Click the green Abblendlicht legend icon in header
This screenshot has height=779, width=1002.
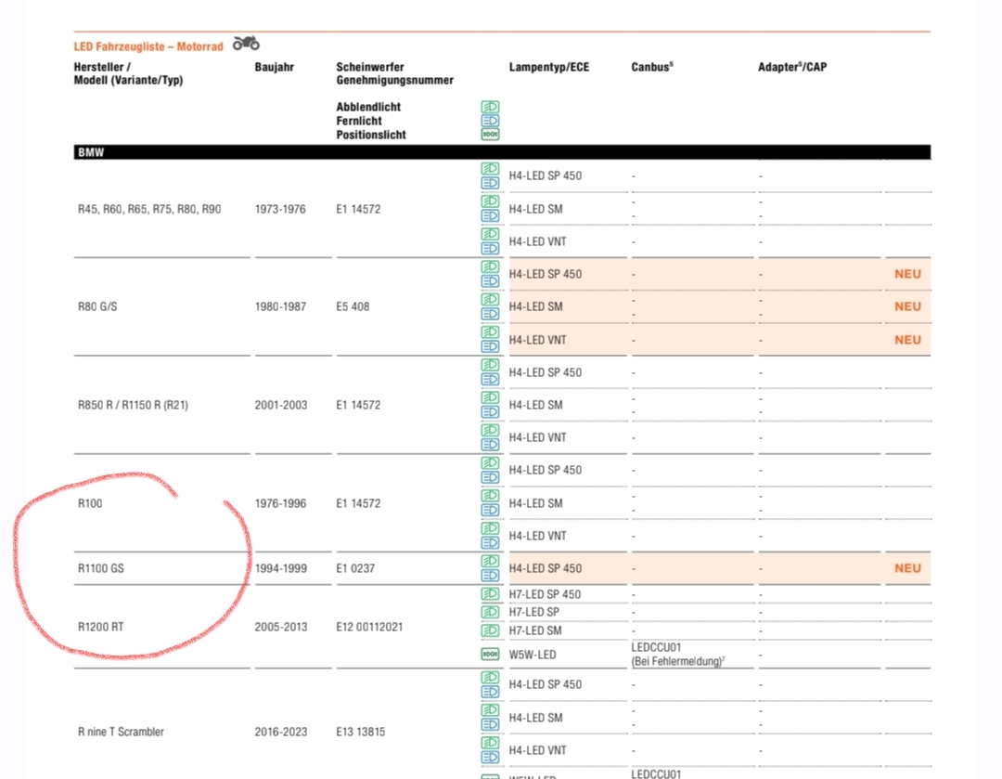point(490,108)
